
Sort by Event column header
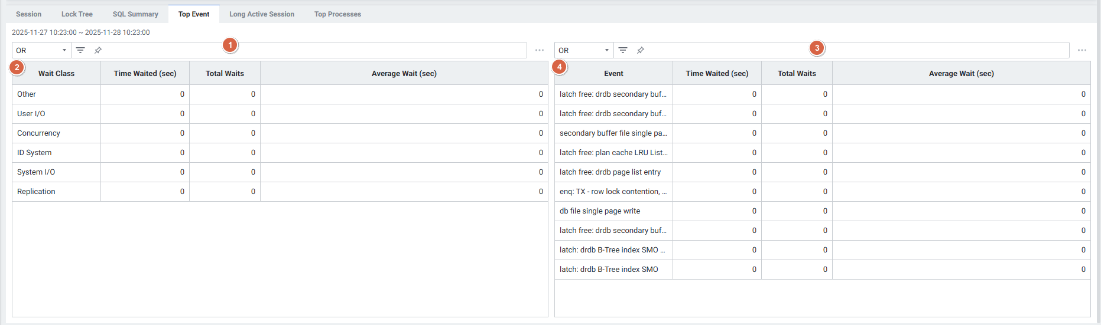point(613,74)
